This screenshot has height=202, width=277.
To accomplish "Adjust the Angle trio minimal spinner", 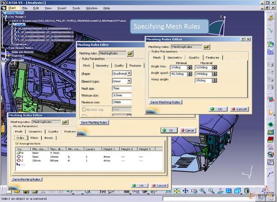I will point(189,68).
